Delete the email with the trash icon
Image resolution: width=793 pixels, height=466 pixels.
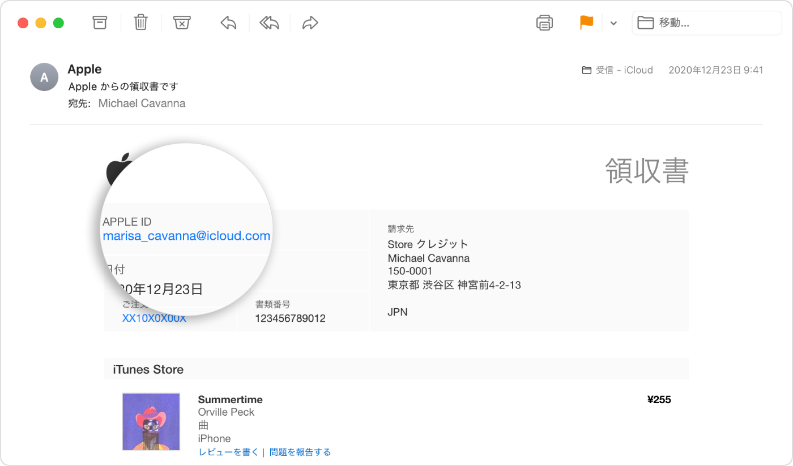click(x=140, y=22)
